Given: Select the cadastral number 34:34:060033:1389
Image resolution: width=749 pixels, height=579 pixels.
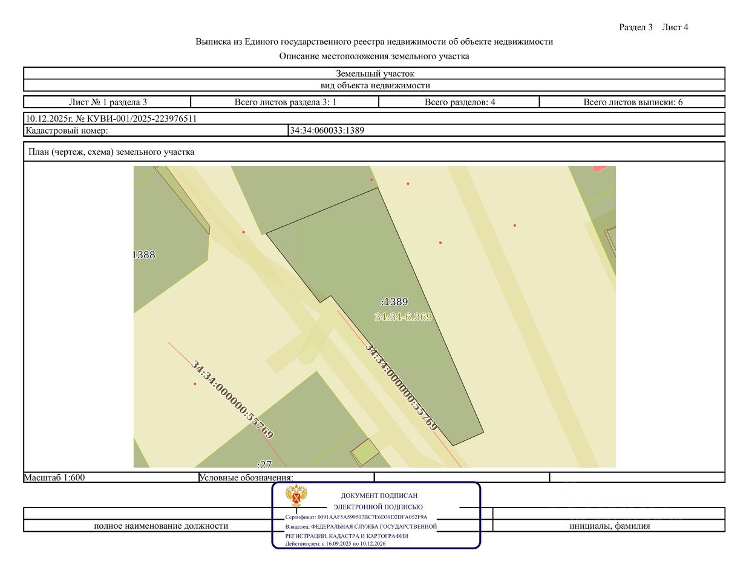Looking at the screenshot, I should click(327, 130).
